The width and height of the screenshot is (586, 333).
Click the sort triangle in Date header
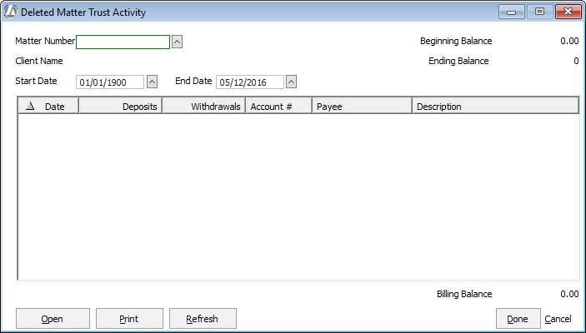point(30,106)
